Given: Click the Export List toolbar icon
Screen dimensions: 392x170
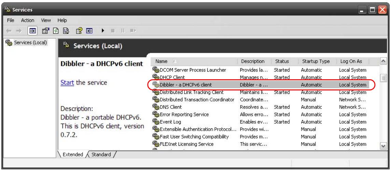Looking at the screenshot, I should click(x=66, y=31).
